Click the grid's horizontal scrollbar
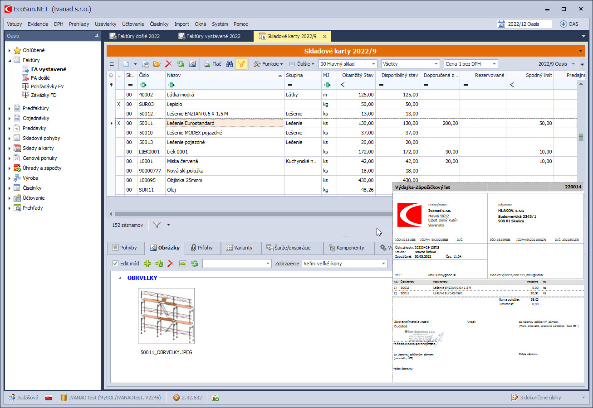593x408 pixels. point(250,214)
